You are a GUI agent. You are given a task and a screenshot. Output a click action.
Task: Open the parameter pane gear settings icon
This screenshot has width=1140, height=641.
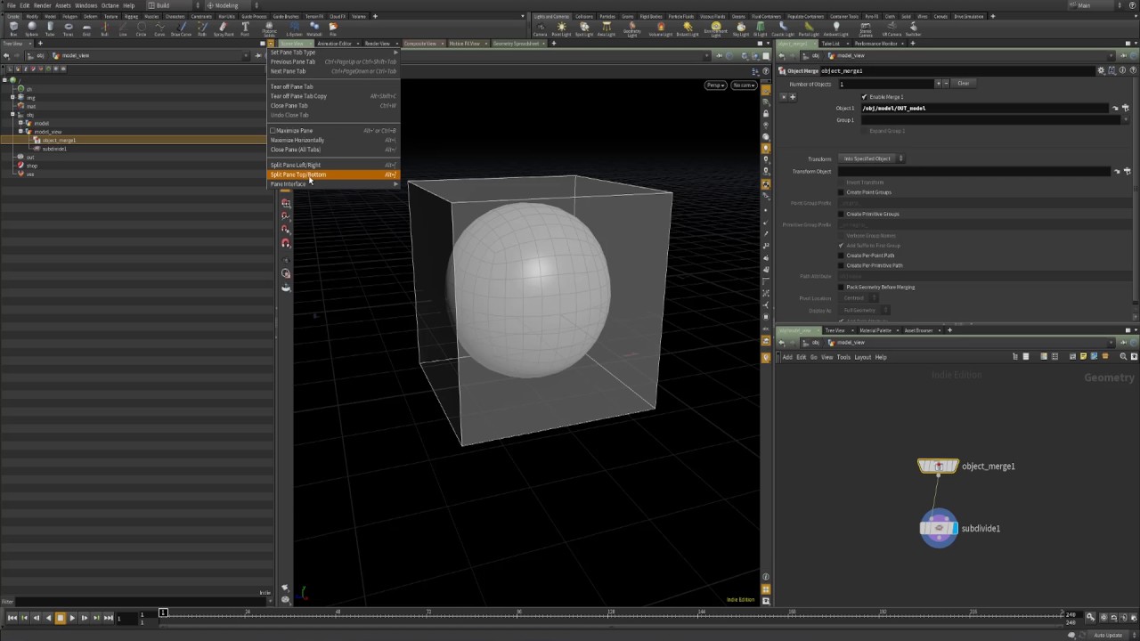[1101, 70]
